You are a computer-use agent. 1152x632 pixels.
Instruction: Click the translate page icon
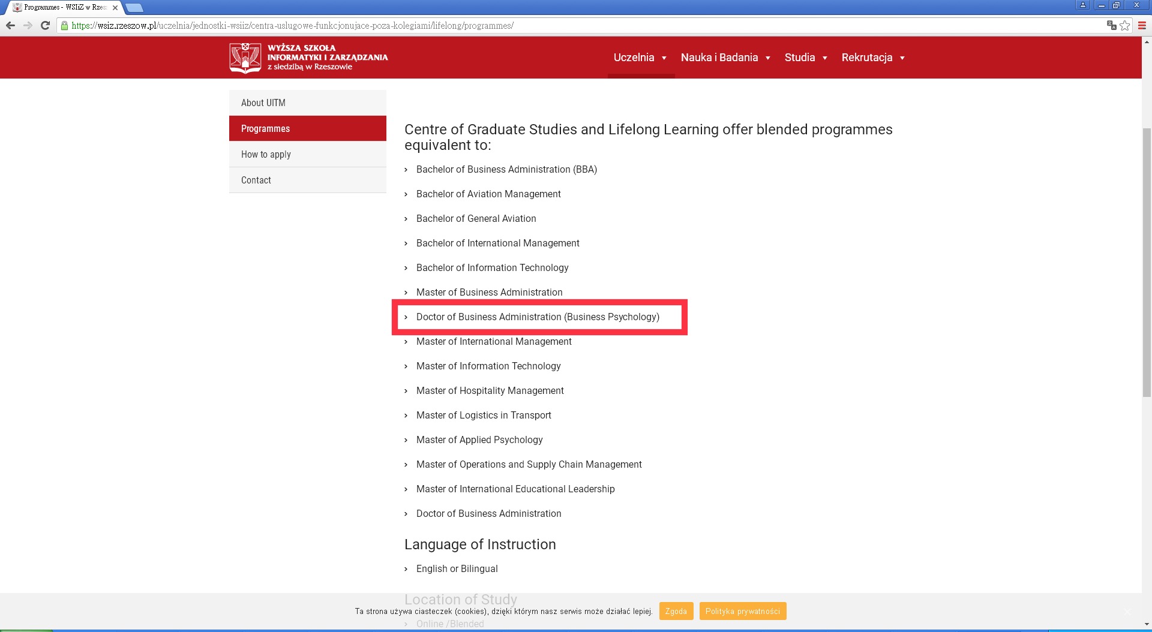click(x=1111, y=25)
